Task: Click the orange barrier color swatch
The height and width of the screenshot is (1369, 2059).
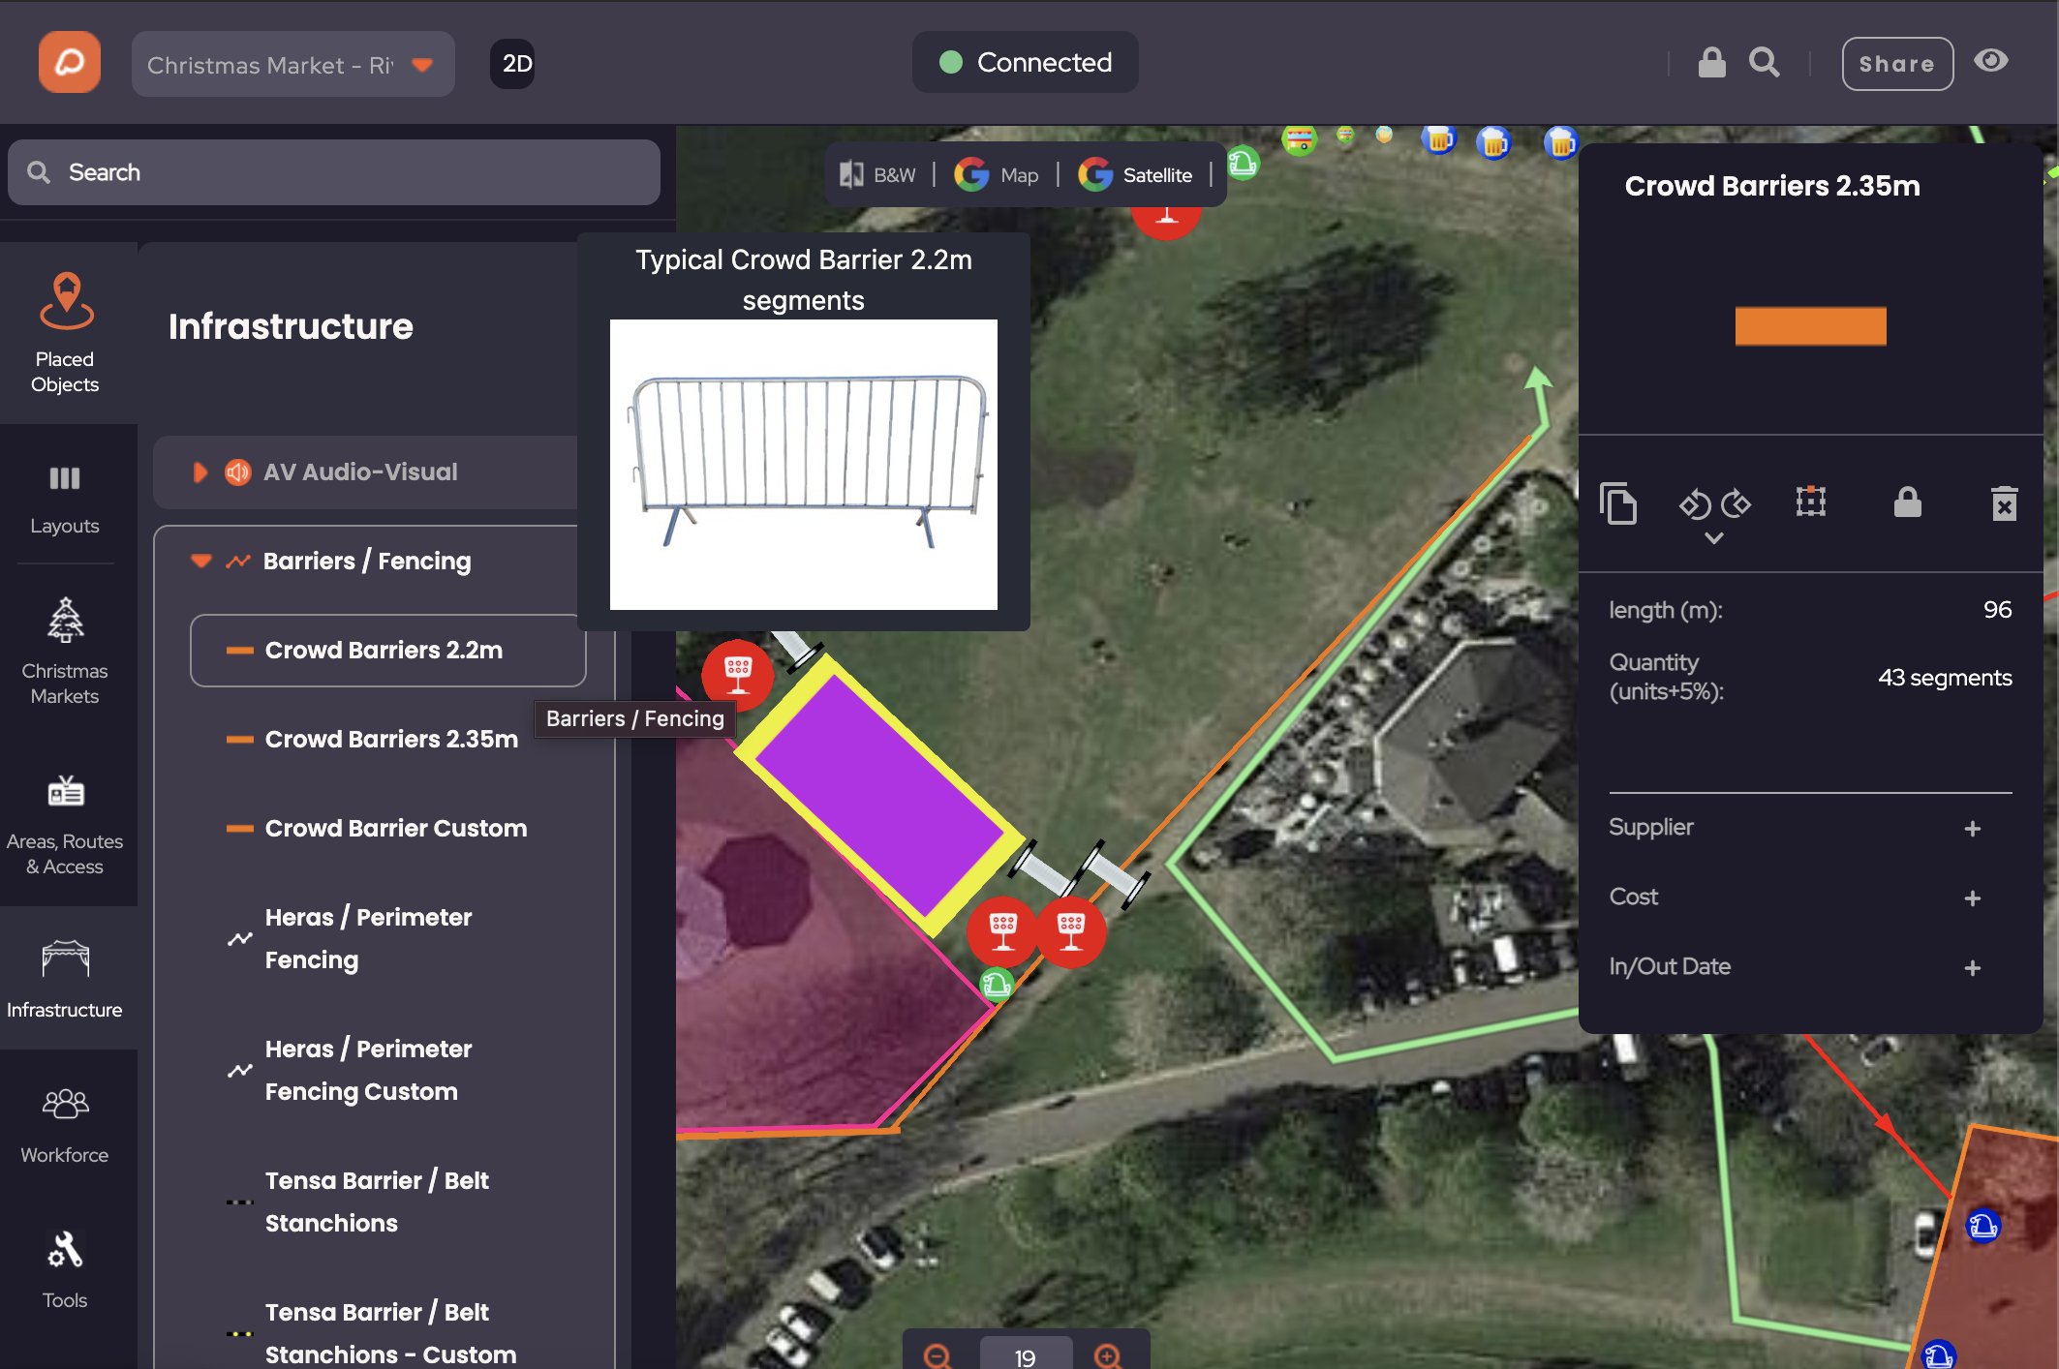Action: click(1809, 326)
